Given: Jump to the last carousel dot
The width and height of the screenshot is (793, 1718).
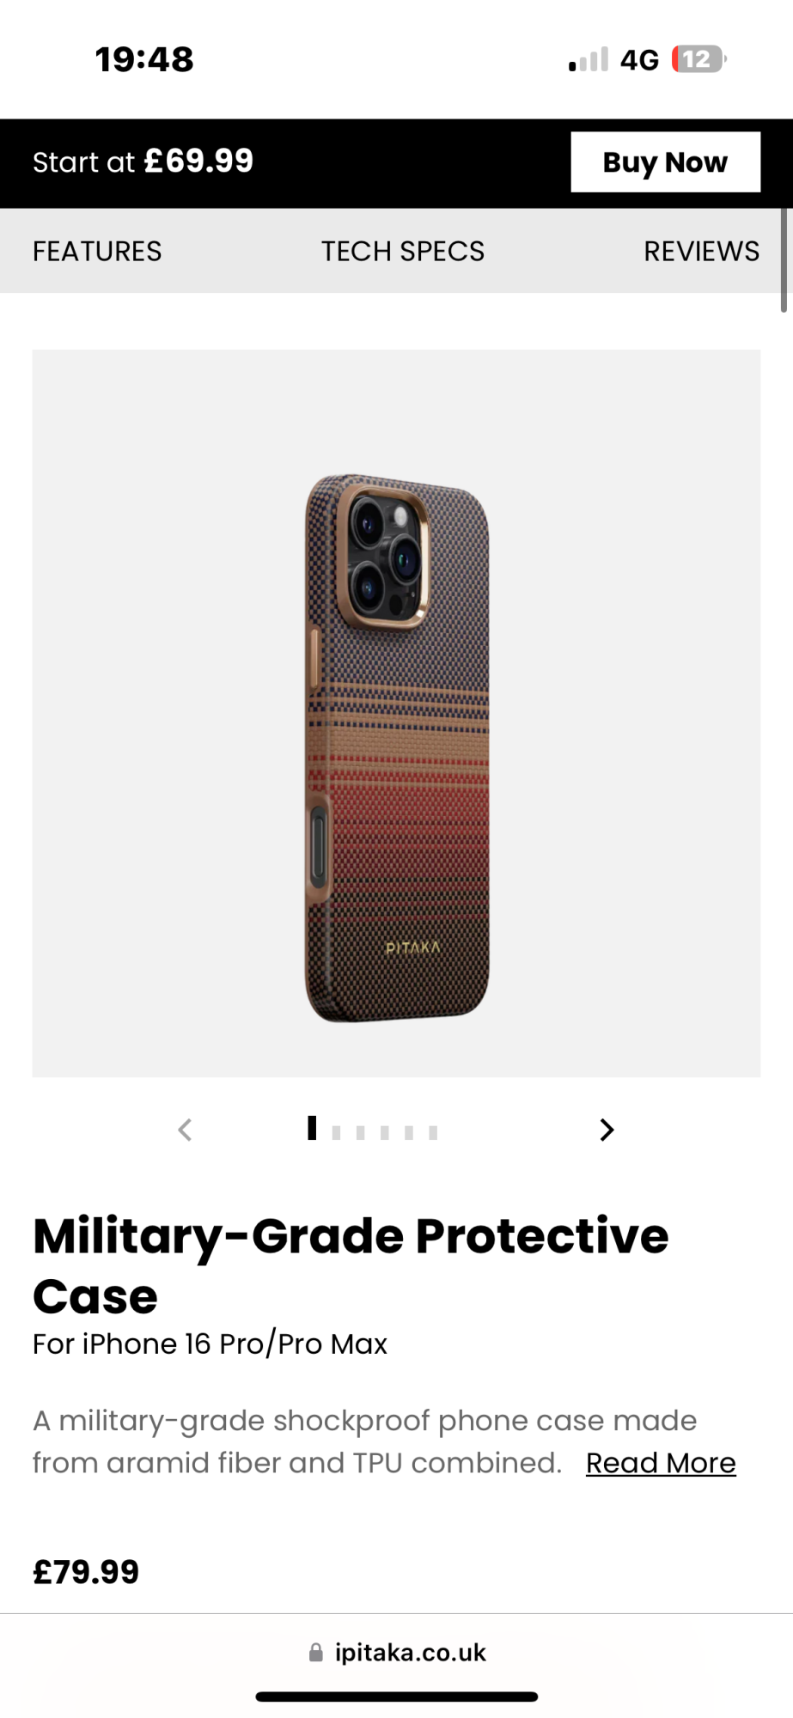Looking at the screenshot, I should (433, 1133).
